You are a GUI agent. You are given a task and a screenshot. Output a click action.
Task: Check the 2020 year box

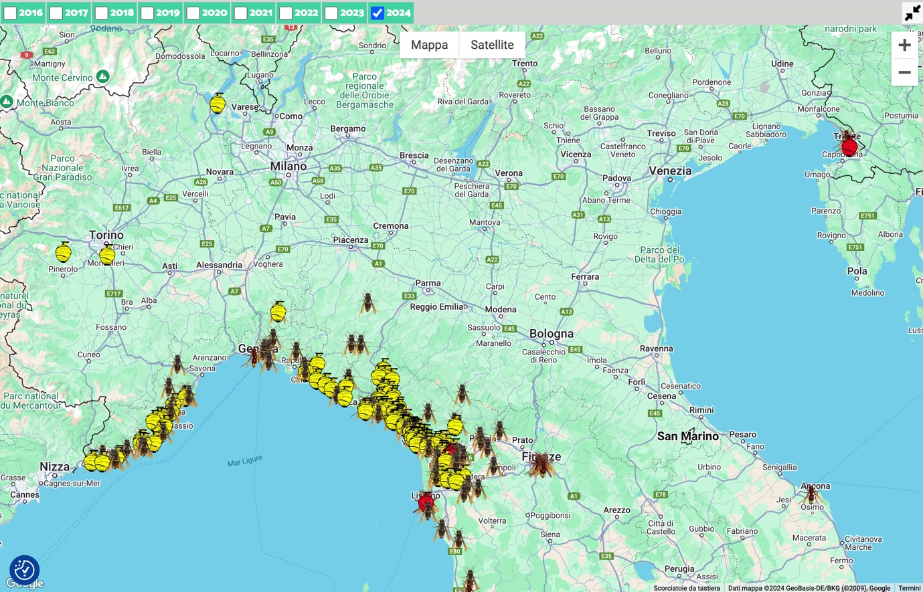pyautogui.click(x=193, y=13)
